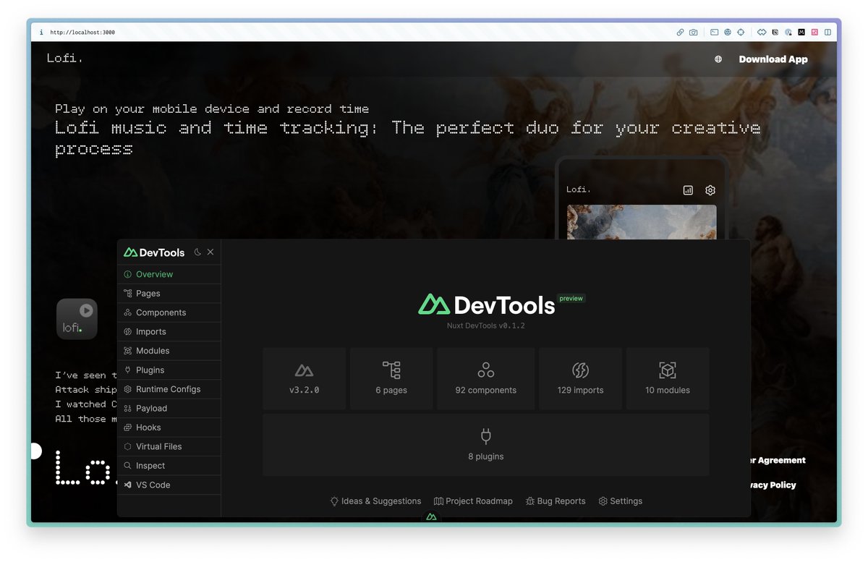Open Runtime Configs in sidebar

pos(169,389)
